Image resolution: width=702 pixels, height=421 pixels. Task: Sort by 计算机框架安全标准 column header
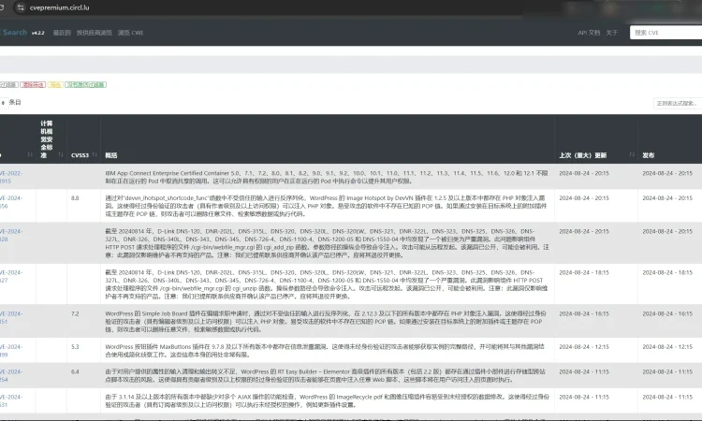[47, 138]
